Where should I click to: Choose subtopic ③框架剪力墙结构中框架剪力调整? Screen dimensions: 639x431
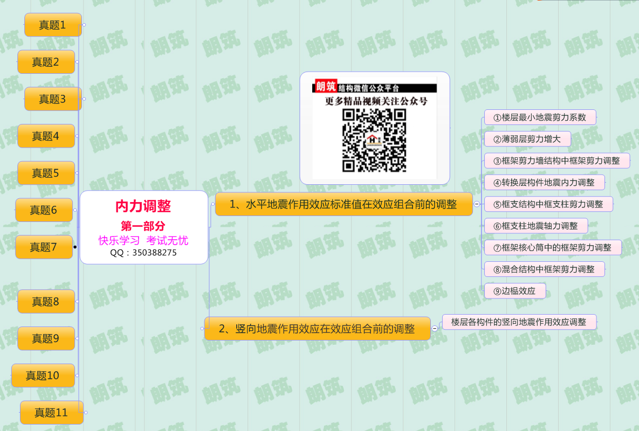click(x=556, y=161)
